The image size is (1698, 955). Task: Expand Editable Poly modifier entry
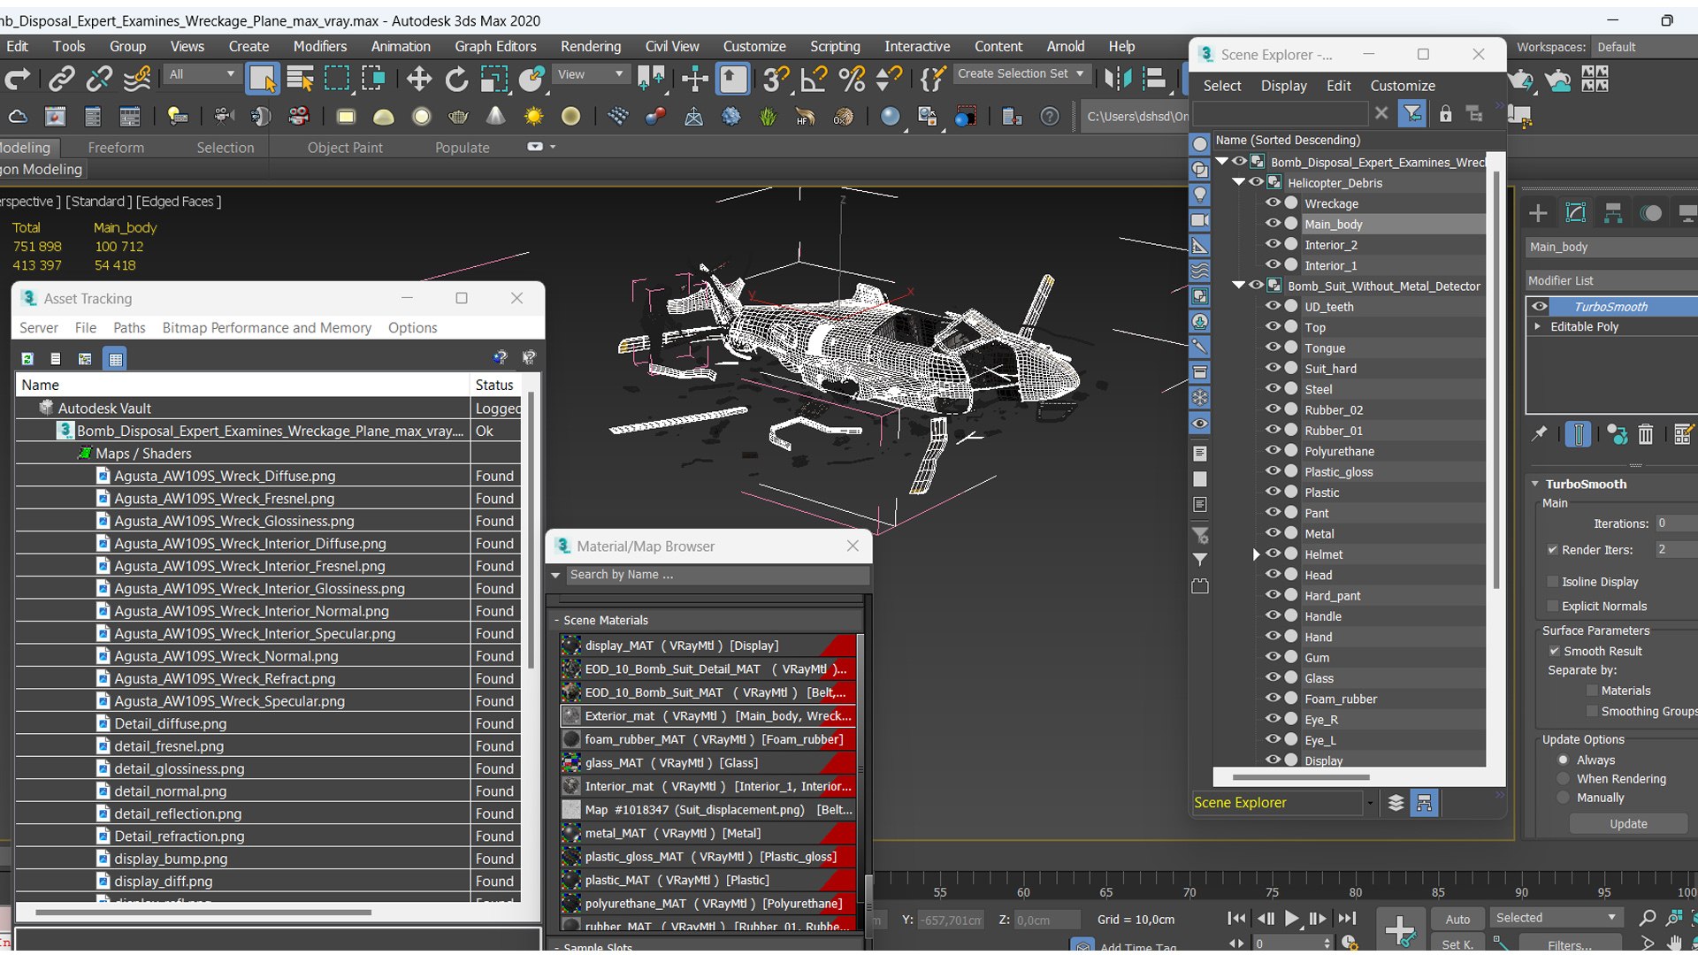click(x=1538, y=326)
